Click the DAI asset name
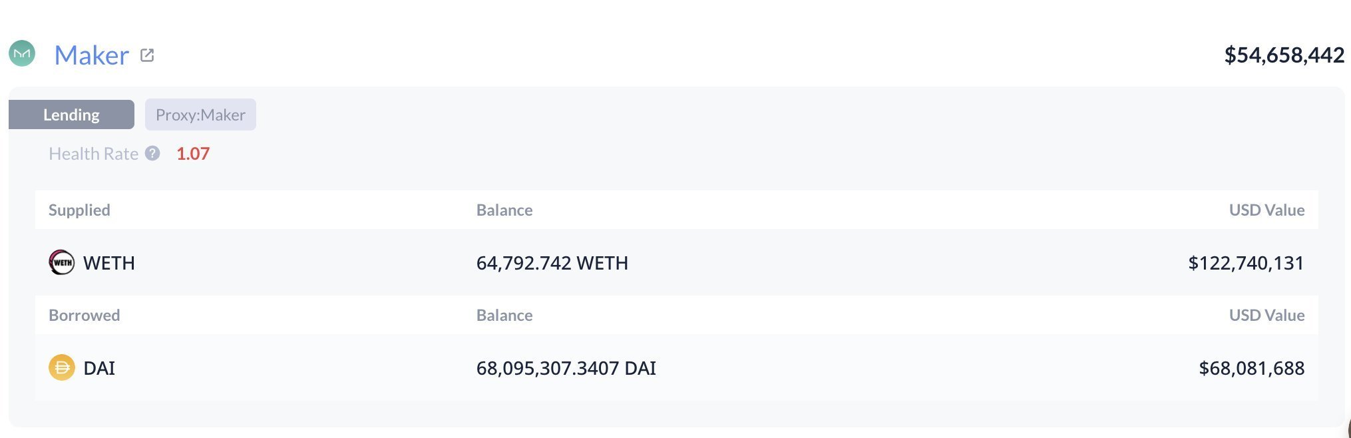1351x438 pixels. click(x=99, y=368)
